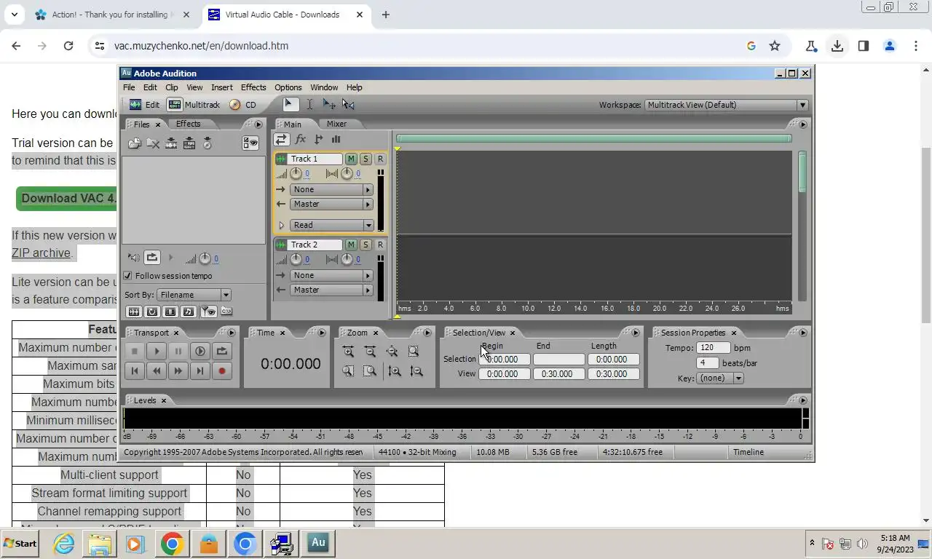Viewport: 932px width, 559px height.
Task: Toggle Show Loop Files filter in Files panel
Action: tap(152, 312)
